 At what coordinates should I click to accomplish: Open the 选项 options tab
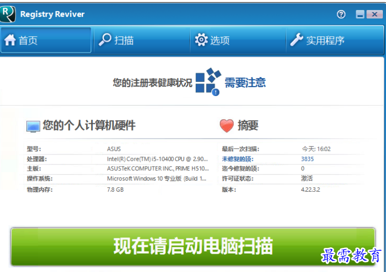click(238, 40)
